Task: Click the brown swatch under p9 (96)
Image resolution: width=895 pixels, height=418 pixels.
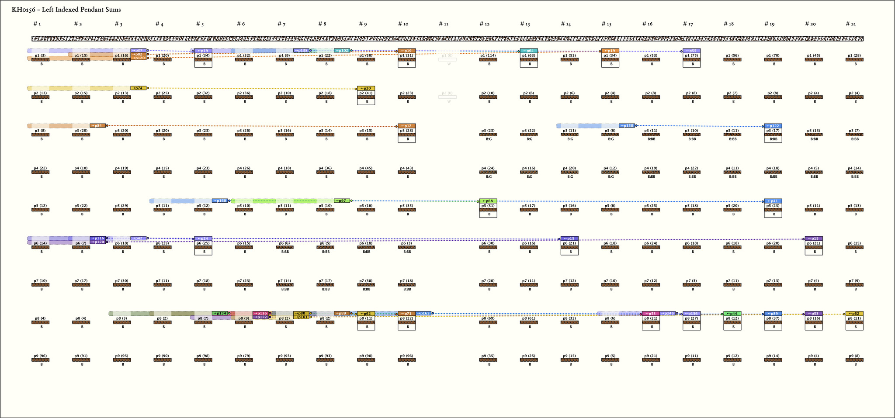Action: 41,360
